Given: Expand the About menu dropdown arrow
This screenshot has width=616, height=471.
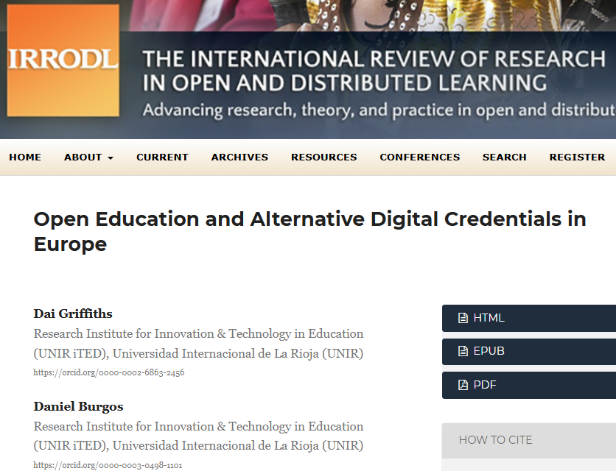Looking at the screenshot, I should coord(111,158).
